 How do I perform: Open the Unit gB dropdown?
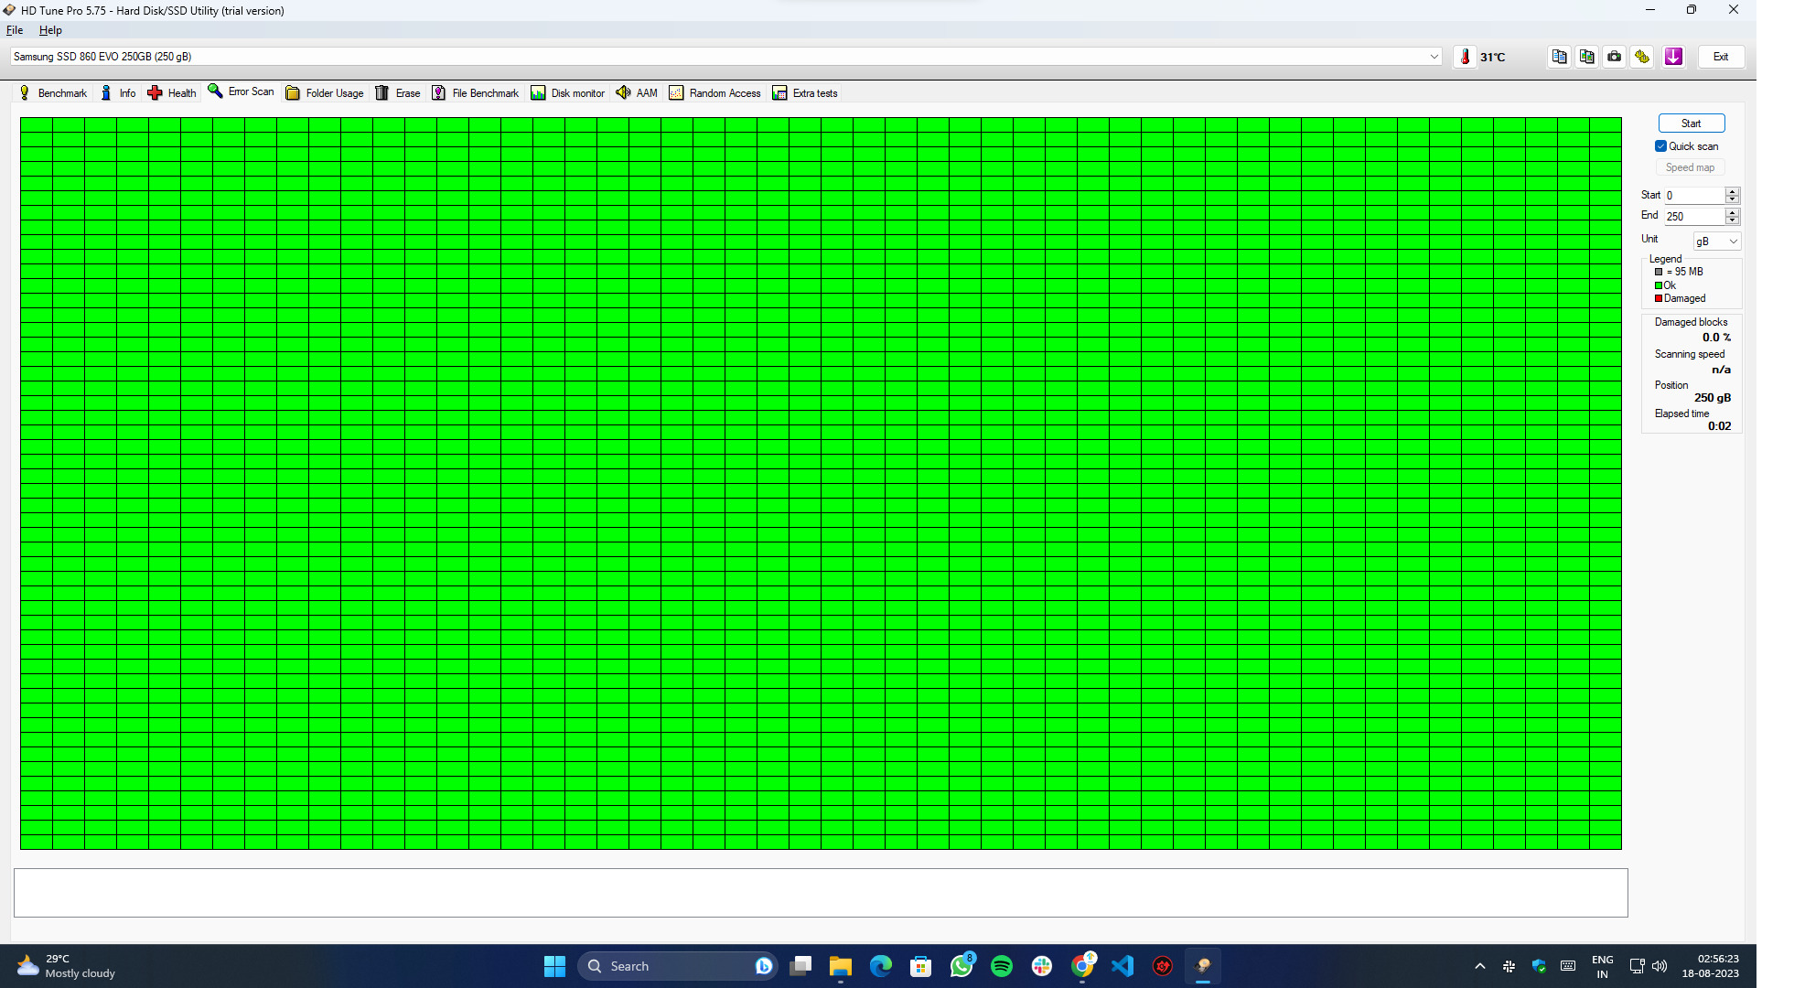(1716, 242)
